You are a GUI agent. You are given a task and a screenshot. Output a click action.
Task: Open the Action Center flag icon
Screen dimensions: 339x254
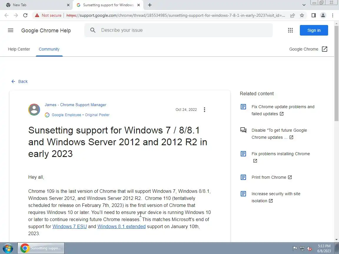pyautogui.click(x=295, y=248)
